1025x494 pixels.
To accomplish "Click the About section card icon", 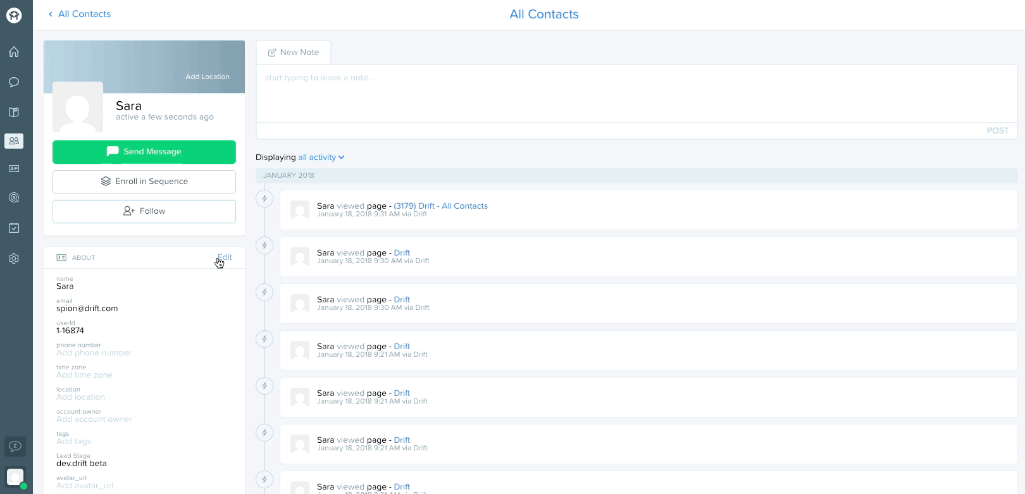I will tap(61, 257).
